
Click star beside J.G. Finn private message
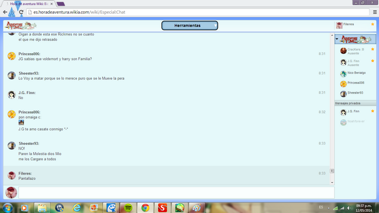click(x=372, y=111)
